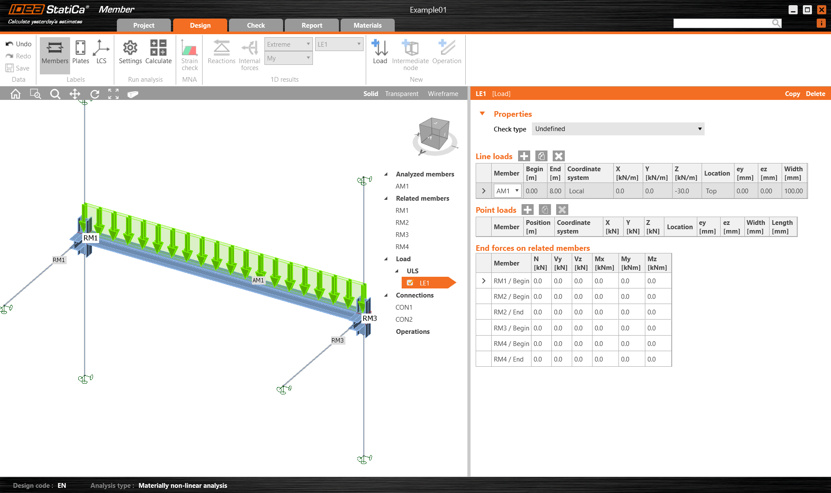This screenshot has width=831, height=493.
Task: Open the Materials tab
Action: pos(367,25)
